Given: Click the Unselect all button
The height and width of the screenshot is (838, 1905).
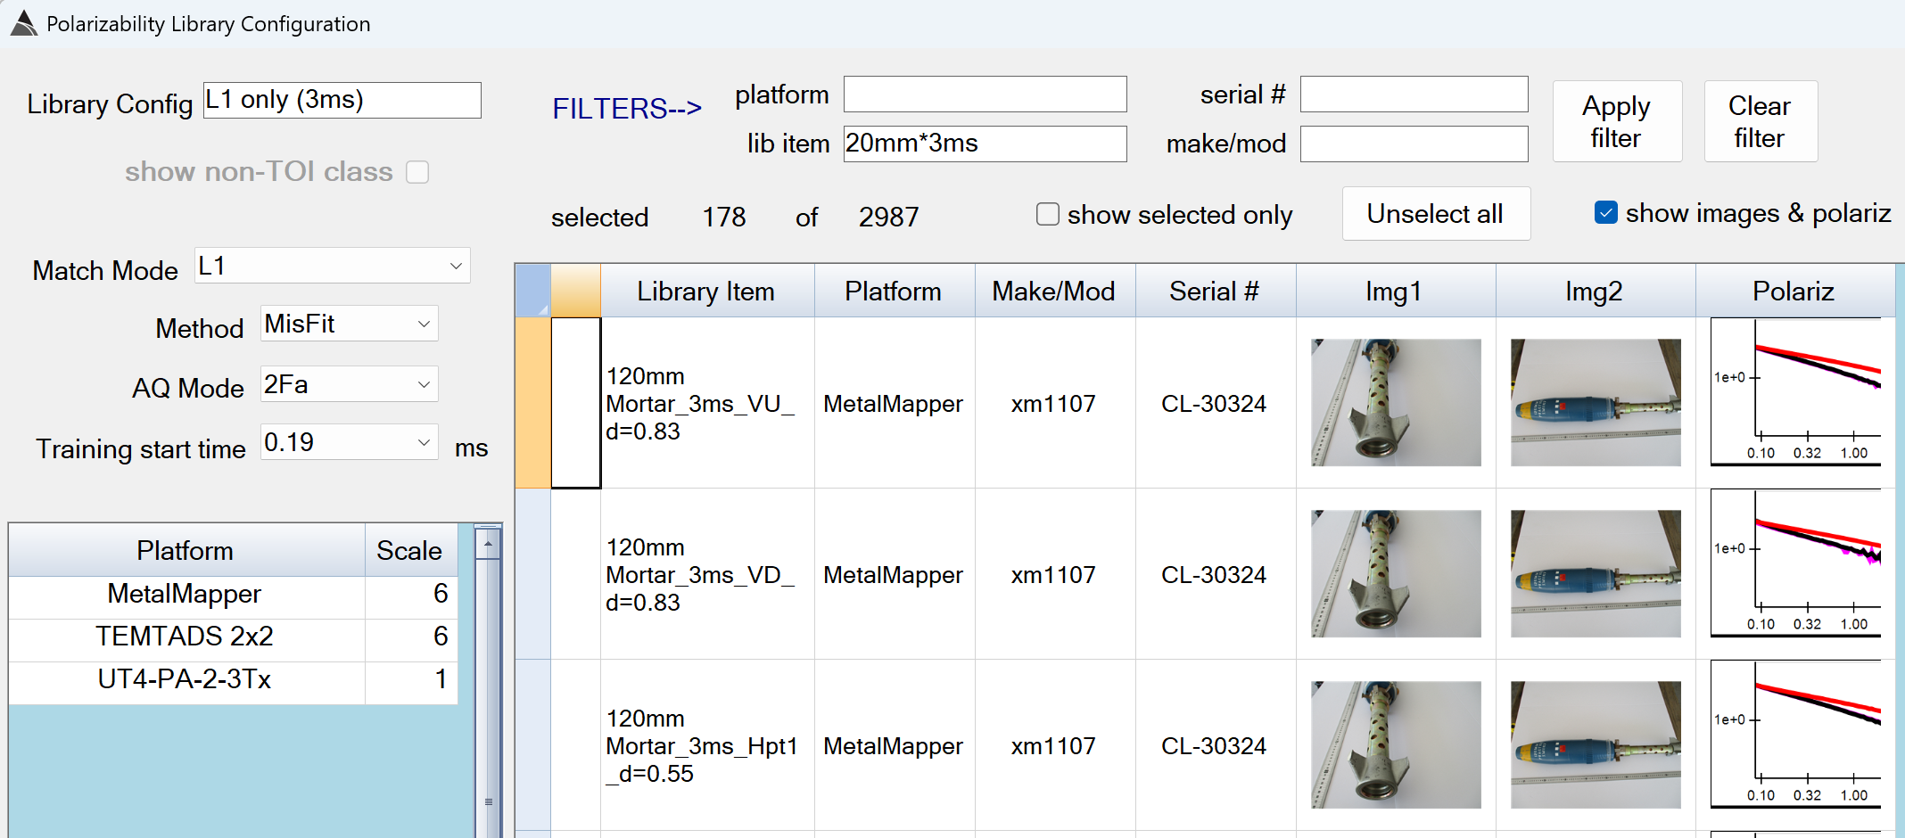Looking at the screenshot, I should (x=1435, y=214).
